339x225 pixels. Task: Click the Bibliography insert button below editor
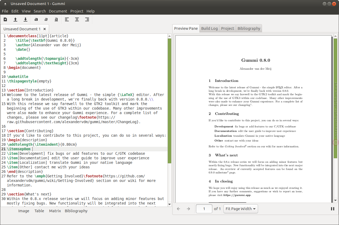pos(76,211)
